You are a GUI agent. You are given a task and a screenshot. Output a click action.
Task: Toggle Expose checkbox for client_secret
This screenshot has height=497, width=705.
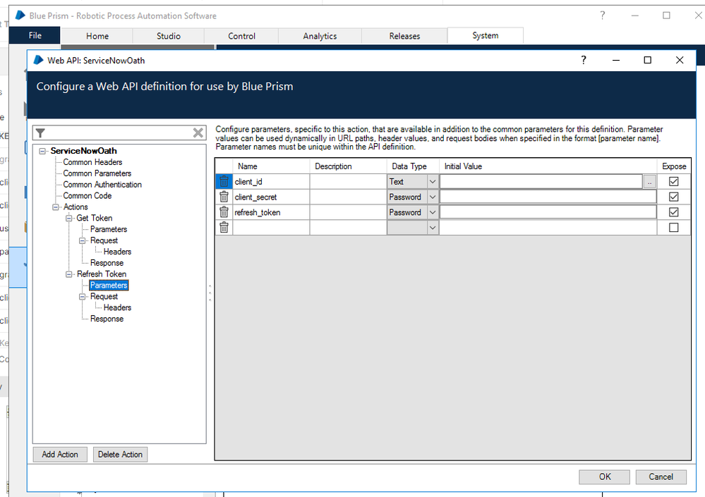tap(673, 197)
